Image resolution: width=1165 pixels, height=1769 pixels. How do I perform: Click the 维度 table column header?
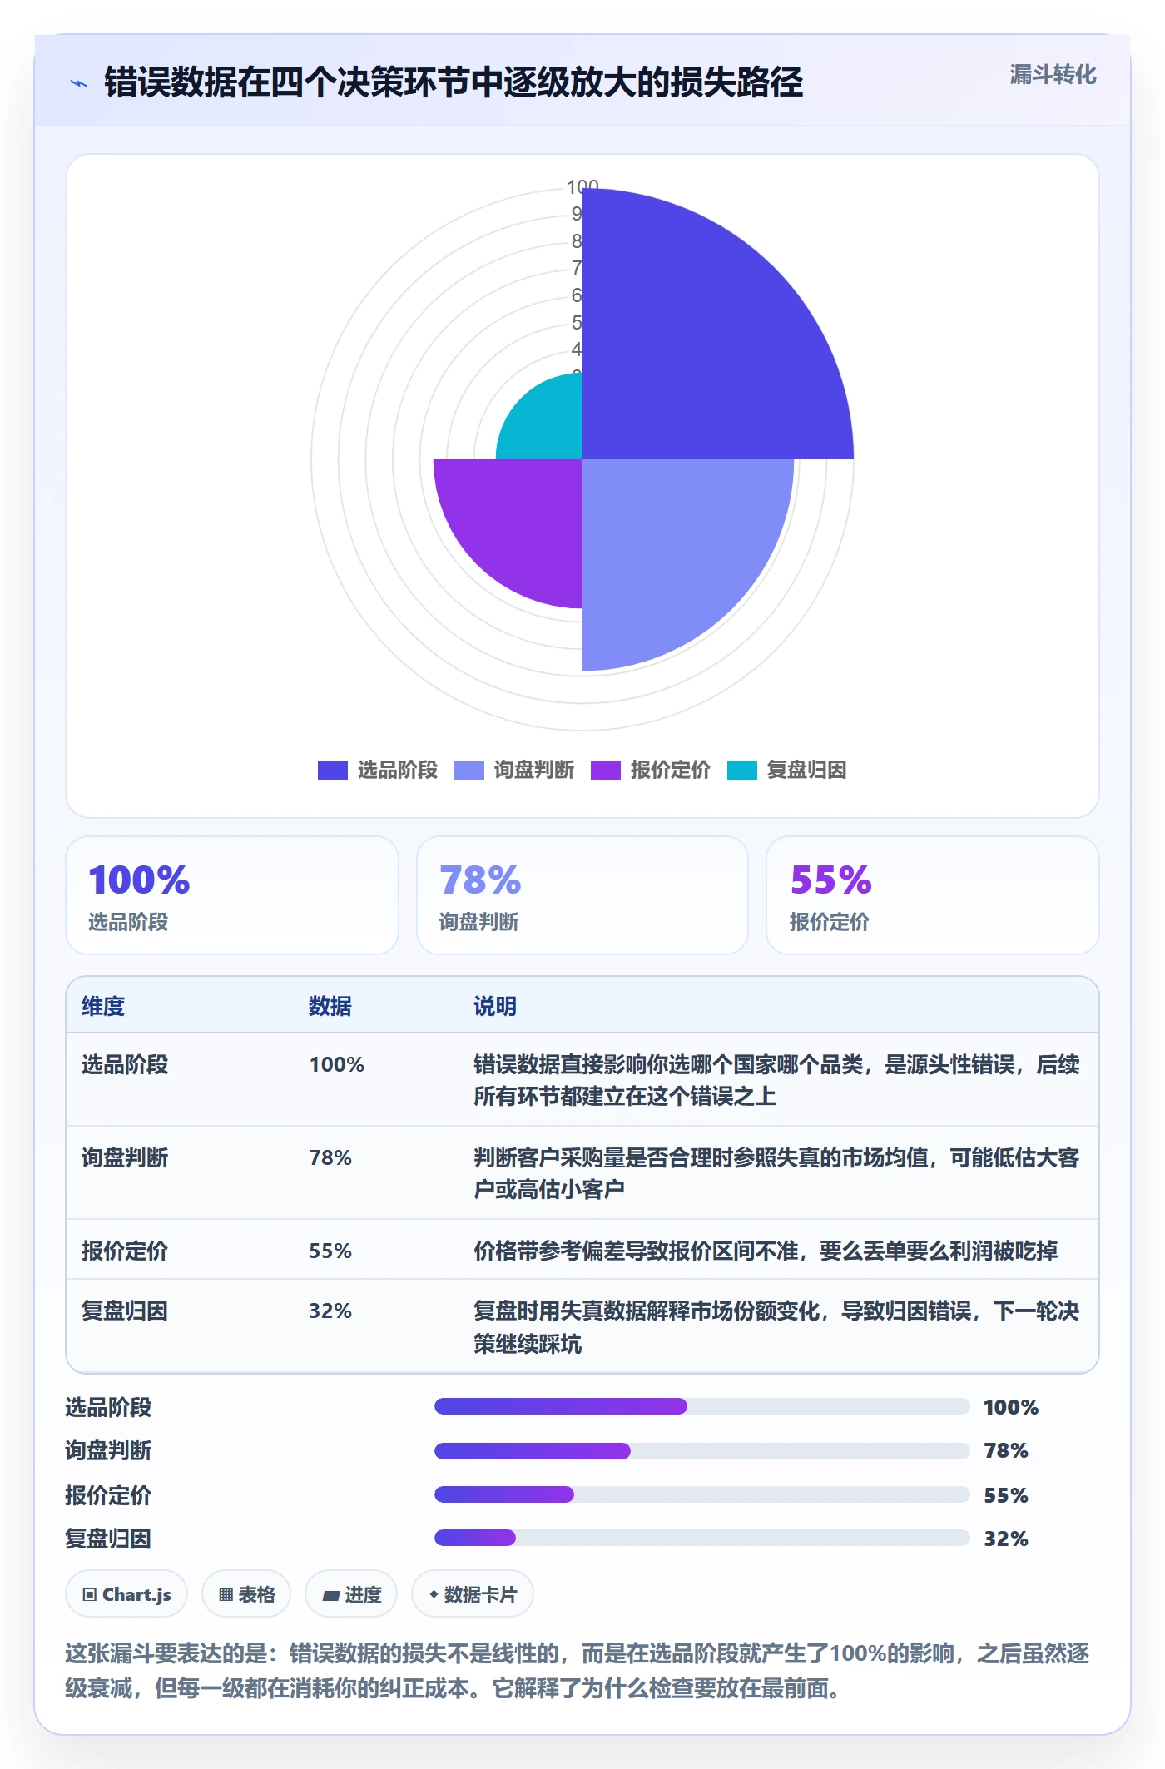click(x=103, y=1006)
